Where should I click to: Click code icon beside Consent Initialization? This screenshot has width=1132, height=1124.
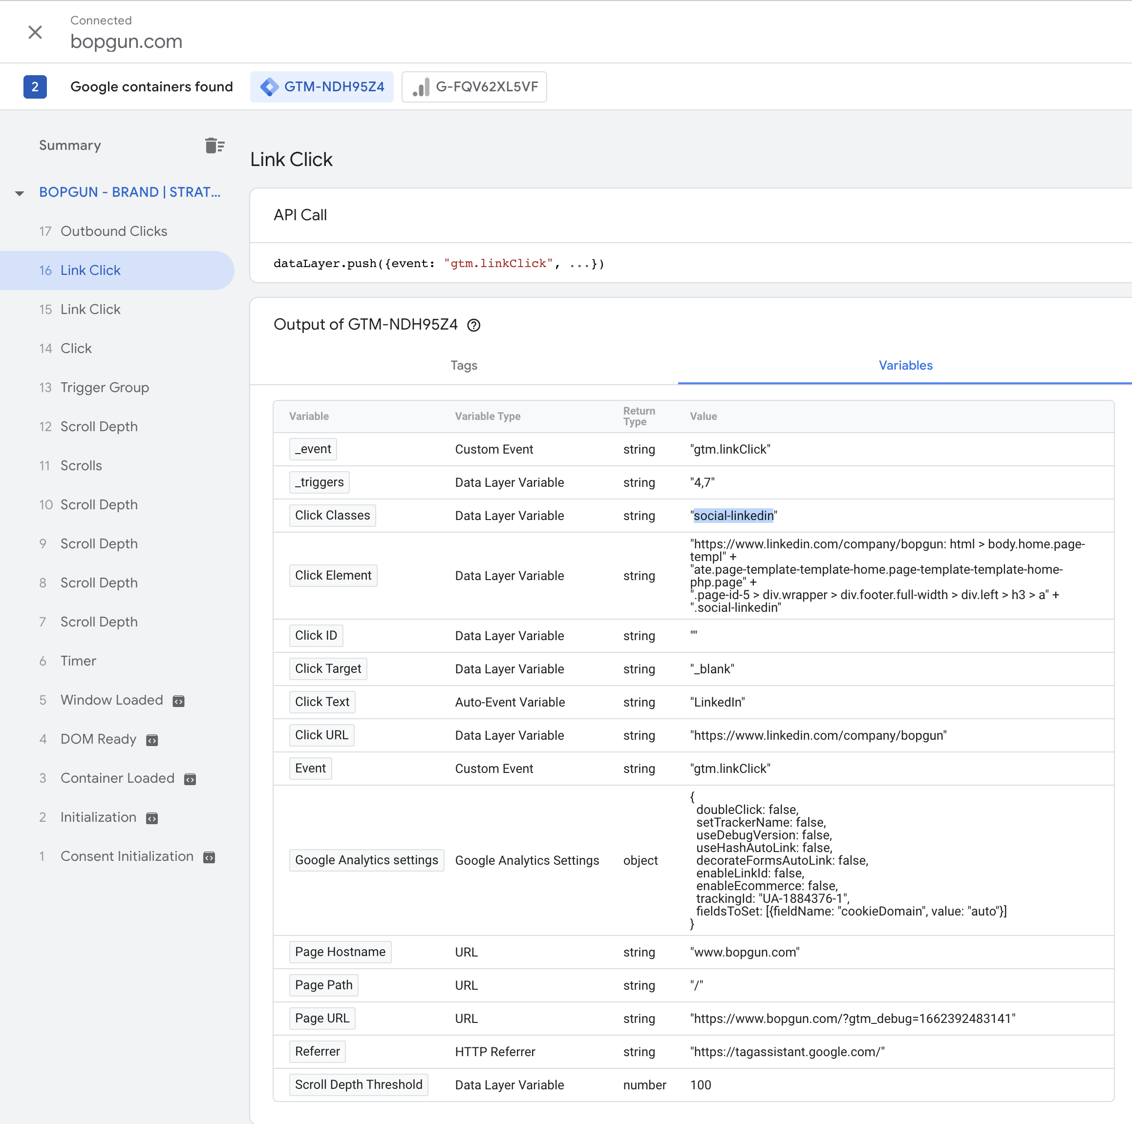coord(209,857)
